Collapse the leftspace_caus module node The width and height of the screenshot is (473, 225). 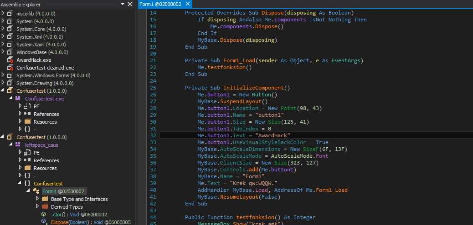point(11,145)
